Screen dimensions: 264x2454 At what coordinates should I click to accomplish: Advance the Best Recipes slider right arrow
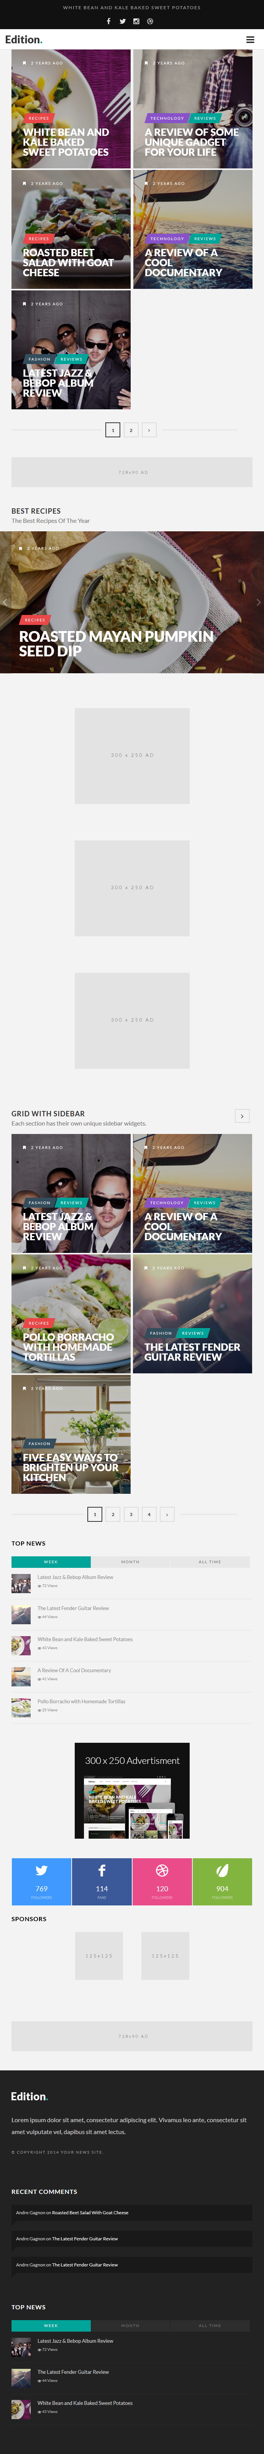click(257, 602)
